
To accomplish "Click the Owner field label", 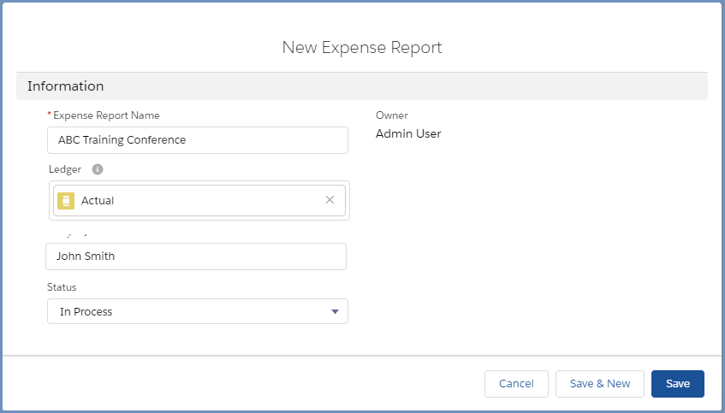I will coord(392,115).
